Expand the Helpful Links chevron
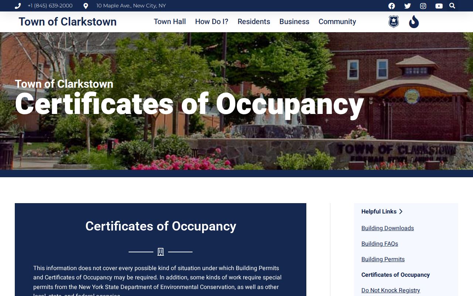Viewport: 473px width, 296px height. pyautogui.click(x=401, y=211)
